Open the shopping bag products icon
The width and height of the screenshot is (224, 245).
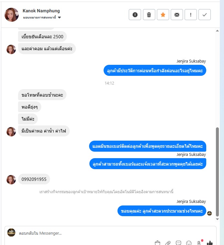(x=158, y=243)
